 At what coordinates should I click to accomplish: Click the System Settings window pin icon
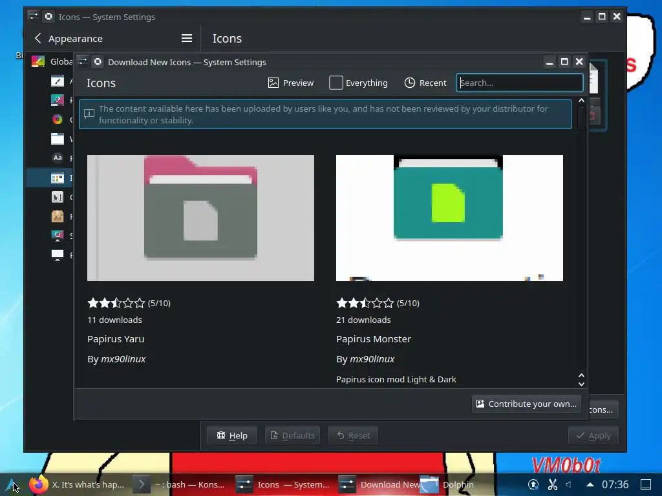tap(48, 16)
